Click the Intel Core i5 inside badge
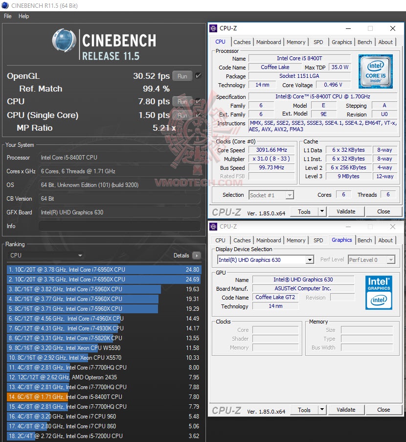Image resolution: width=406 pixels, height=442 pixels. (376, 71)
